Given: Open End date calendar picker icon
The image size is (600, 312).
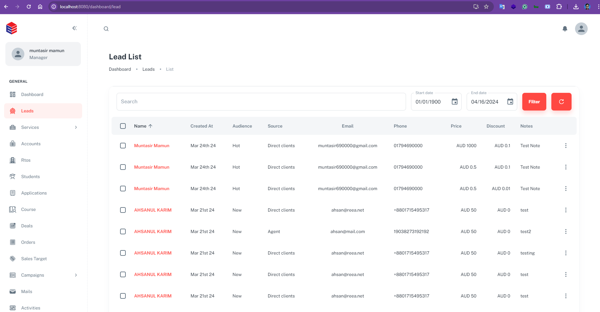Looking at the screenshot, I should pos(510,102).
